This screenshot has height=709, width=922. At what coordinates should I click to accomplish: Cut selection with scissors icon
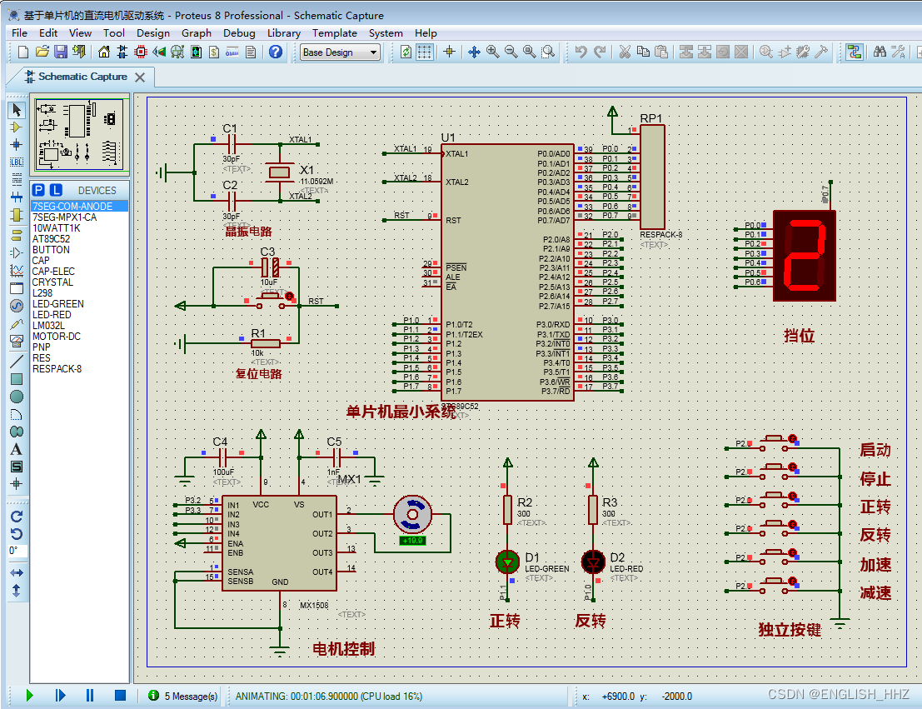[x=625, y=52]
